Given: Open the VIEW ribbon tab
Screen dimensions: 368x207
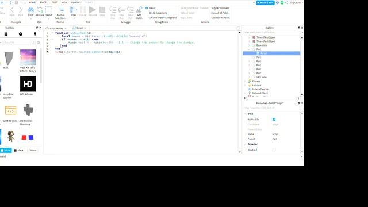Looking at the screenshot, I should click(64, 2).
